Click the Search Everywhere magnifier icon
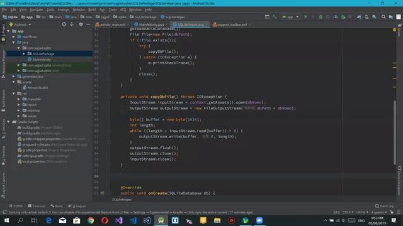Screen dimensions: 403x226 click(383, 17)
